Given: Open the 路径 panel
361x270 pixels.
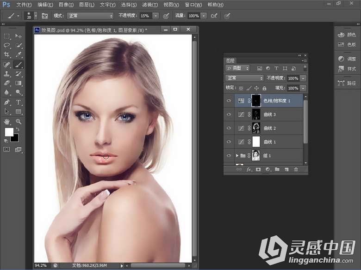Looking at the screenshot, I should tap(347, 83).
